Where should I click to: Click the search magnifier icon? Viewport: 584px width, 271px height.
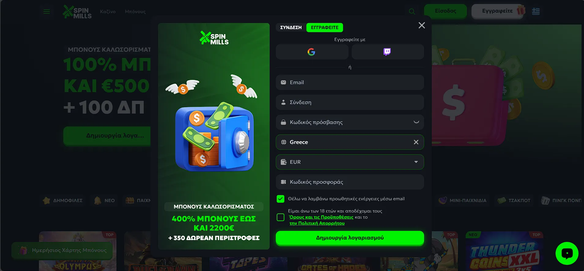[x=412, y=11]
